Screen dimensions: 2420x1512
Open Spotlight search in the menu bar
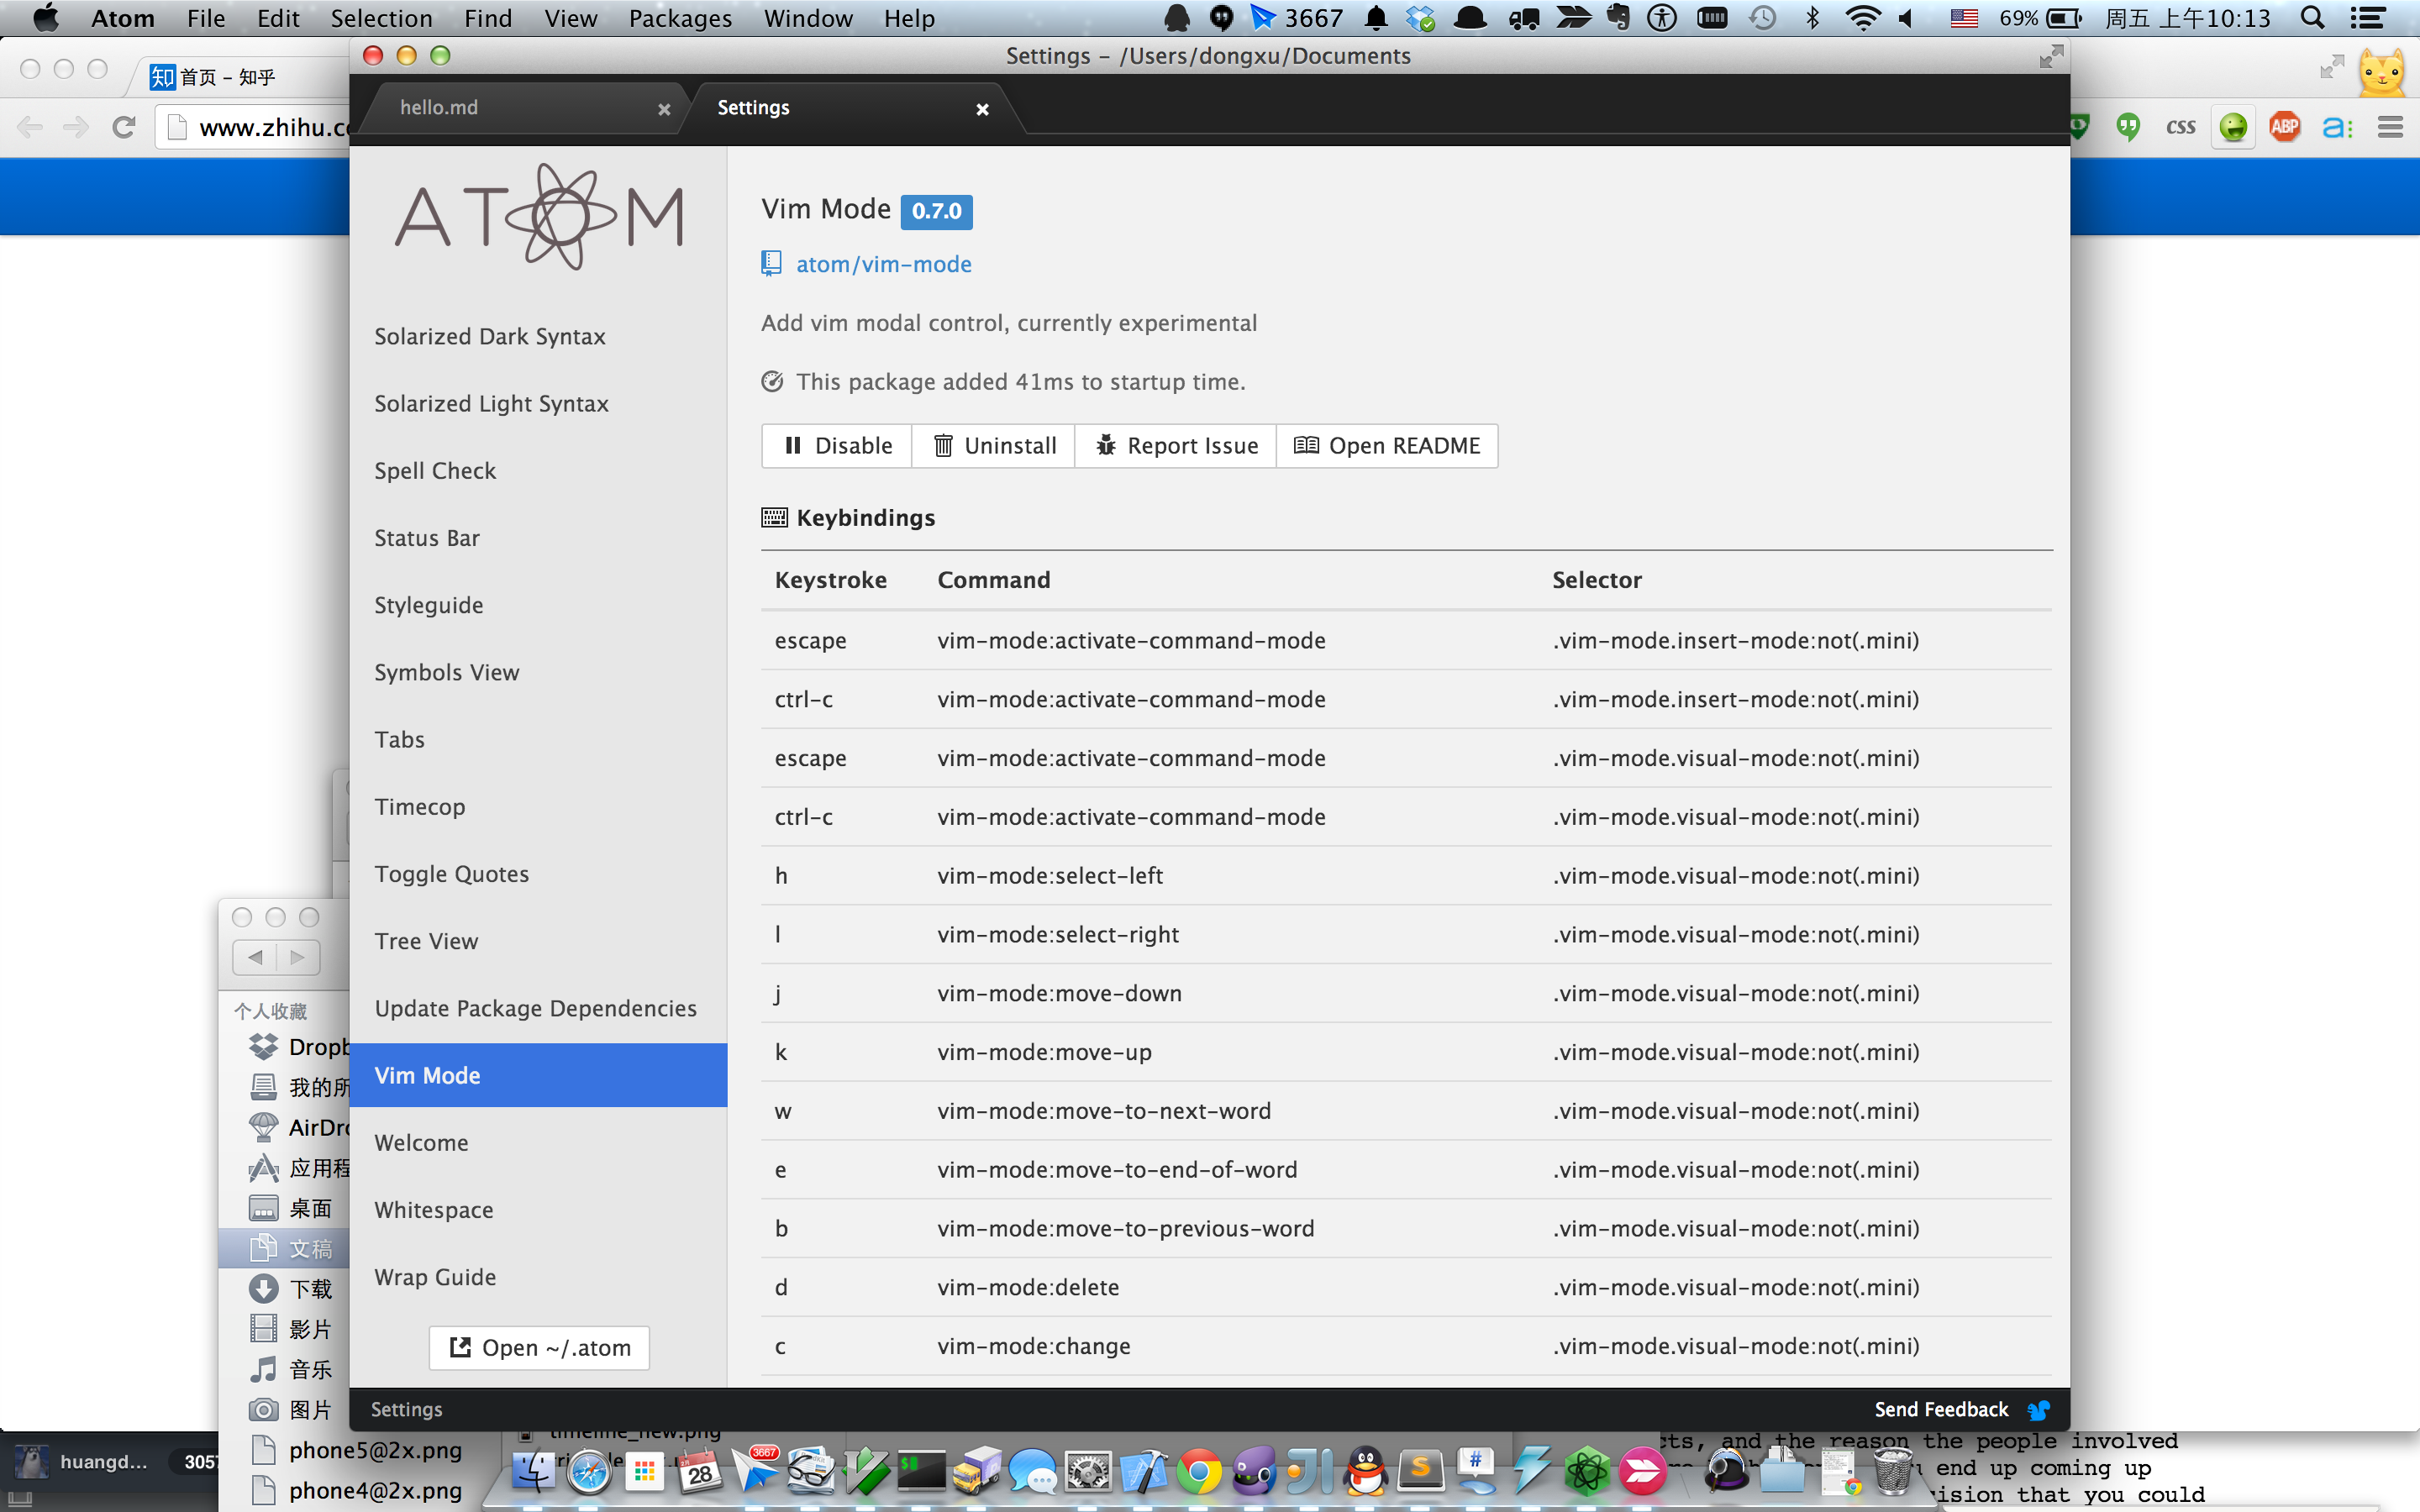pyautogui.click(x=2312, y=18)
